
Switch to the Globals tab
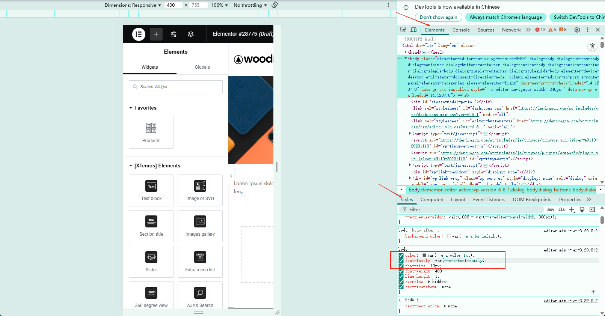click(202, 67)
